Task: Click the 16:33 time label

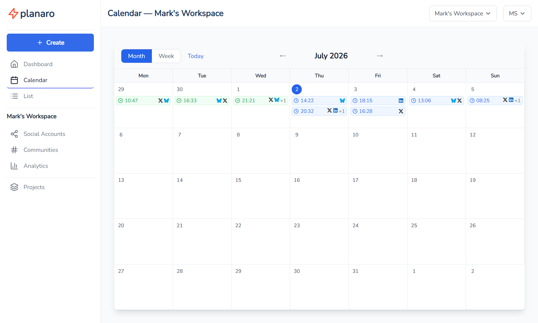Action: click(x=190, y=101)
